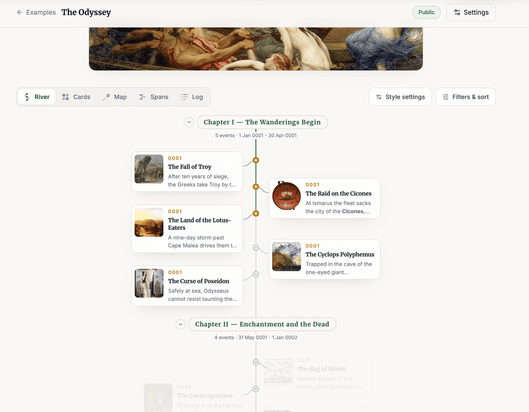Click the '4 events · 31 May 0001 - 1 Jan 0002' summary
Image resolution: width=529 pixels, height=412 pixels.
pos(256,338)
